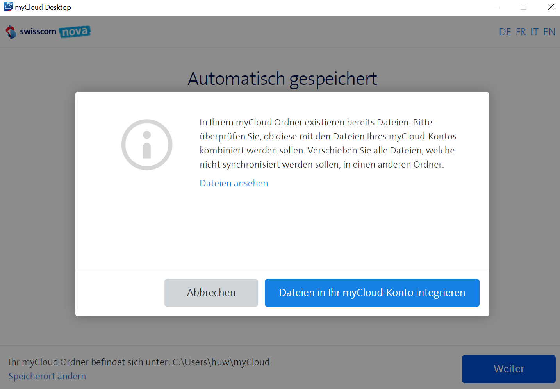This screenshot has height=389, width=560.
Task: Select the myCloud folder path text
Action: 139,362
